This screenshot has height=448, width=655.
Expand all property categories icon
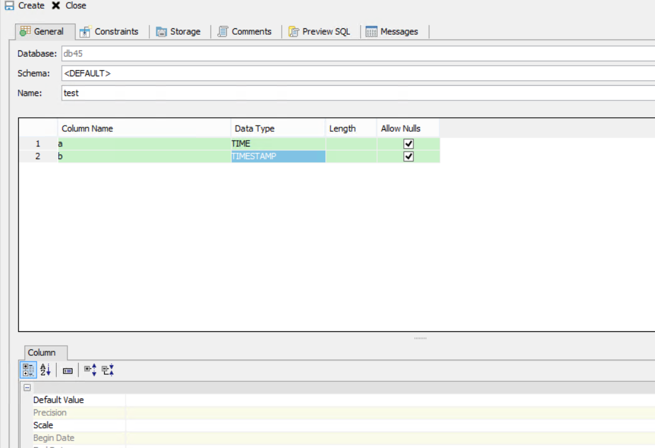[90, 370]
